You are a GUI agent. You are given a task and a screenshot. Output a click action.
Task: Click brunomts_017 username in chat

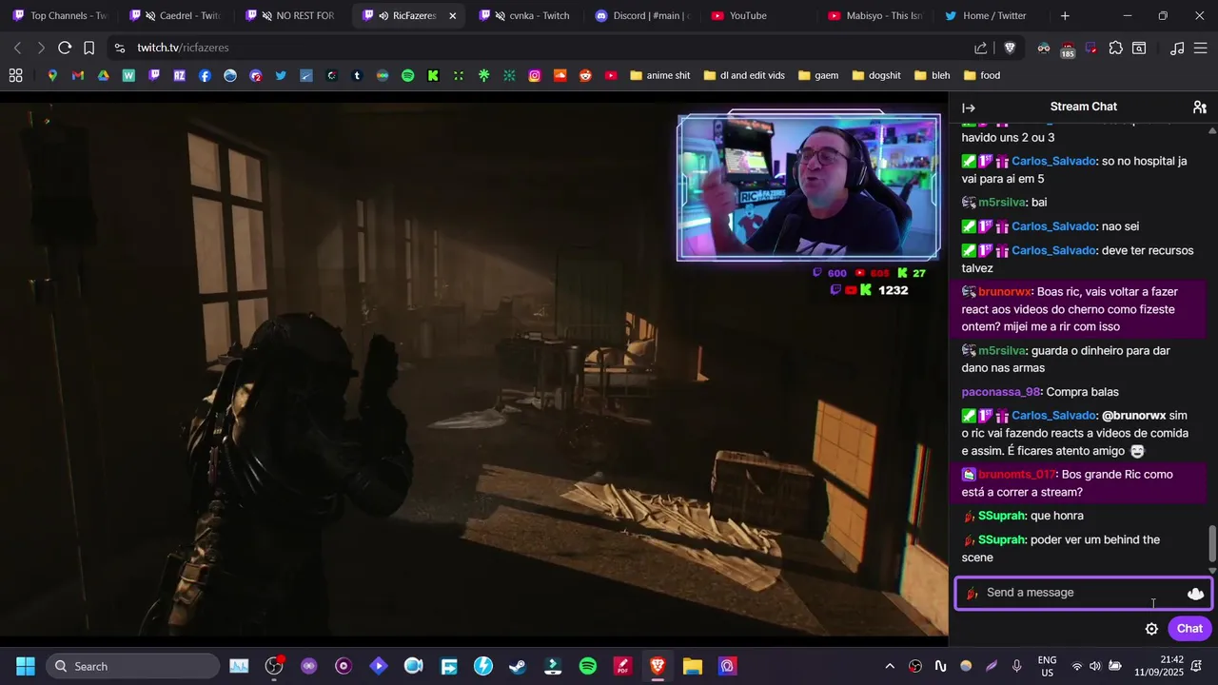1016,475
